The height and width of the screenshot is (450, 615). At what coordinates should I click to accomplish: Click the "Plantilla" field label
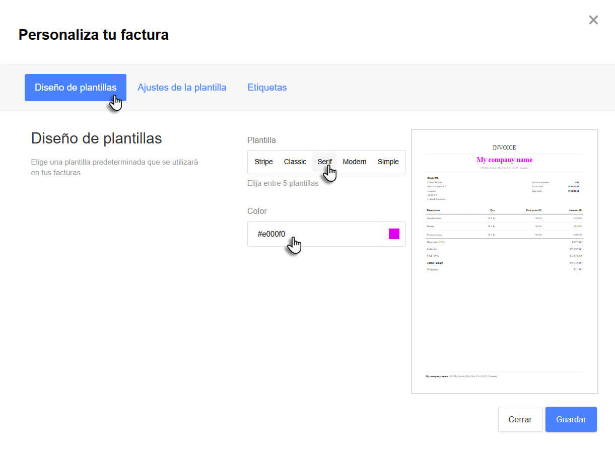[261, 140]
